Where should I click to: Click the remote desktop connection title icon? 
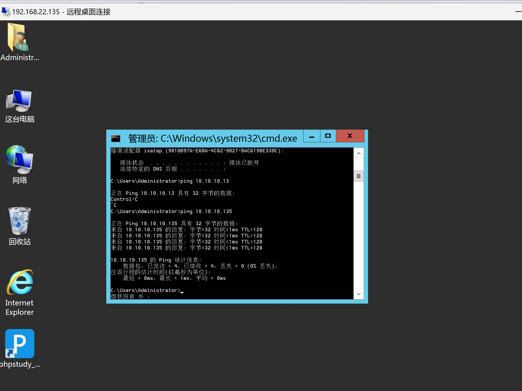6,12
